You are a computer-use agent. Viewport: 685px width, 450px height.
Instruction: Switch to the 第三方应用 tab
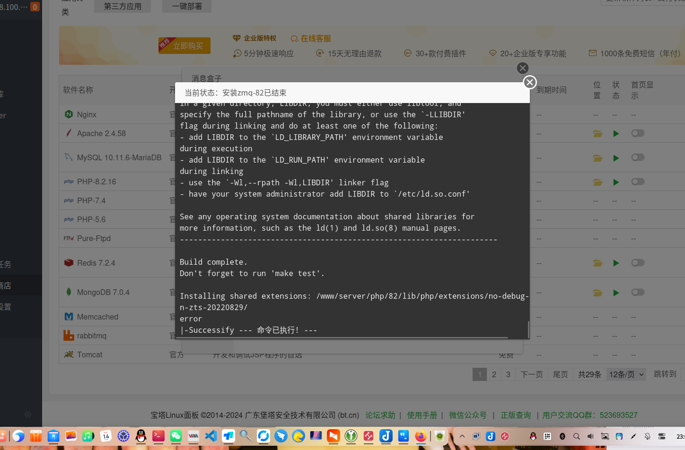click(x=123, y=6)
